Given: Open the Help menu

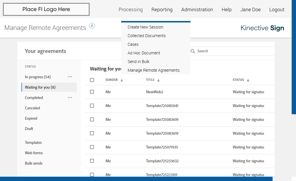Looking at the screenshot, I should tap(227, 10).
